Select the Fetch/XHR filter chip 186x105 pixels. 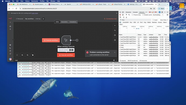[126, 22]
